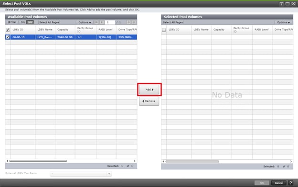Click the Remove button
Screen dimensions: 298x187
[x=149, y=101]
